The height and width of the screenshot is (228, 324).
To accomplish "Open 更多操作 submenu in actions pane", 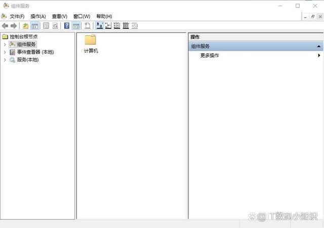I will [210, 56].
